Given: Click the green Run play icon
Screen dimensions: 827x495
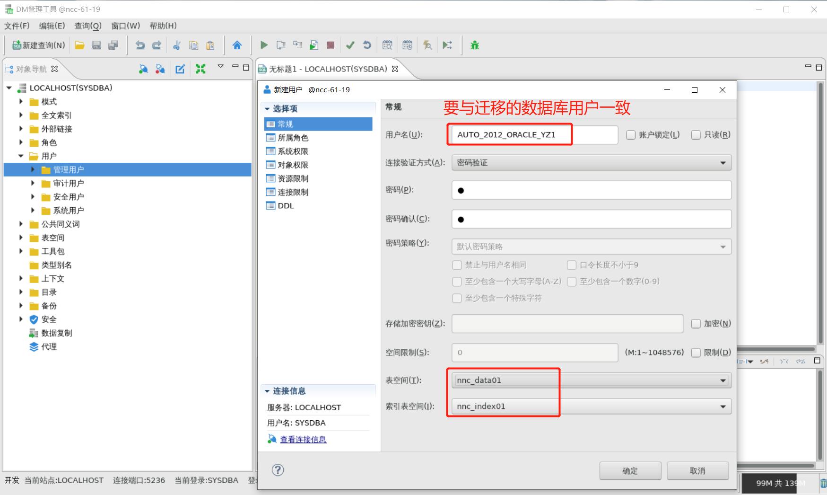Looking at the screenshot, I should pos(264,45).
